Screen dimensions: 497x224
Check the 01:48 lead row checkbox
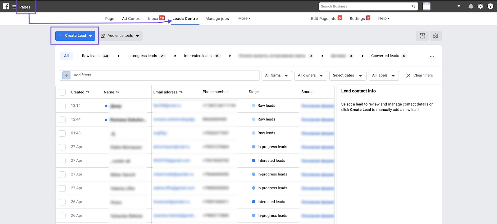(x=62, y=133)
